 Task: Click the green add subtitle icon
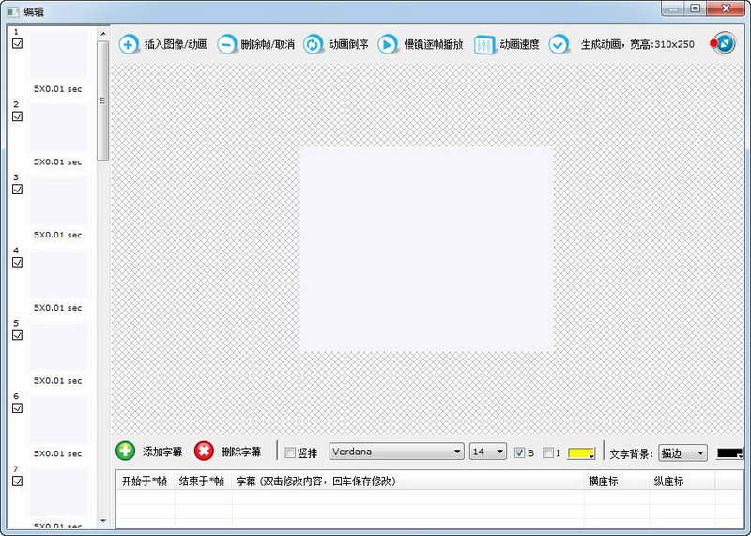click(x=126, y=451)
